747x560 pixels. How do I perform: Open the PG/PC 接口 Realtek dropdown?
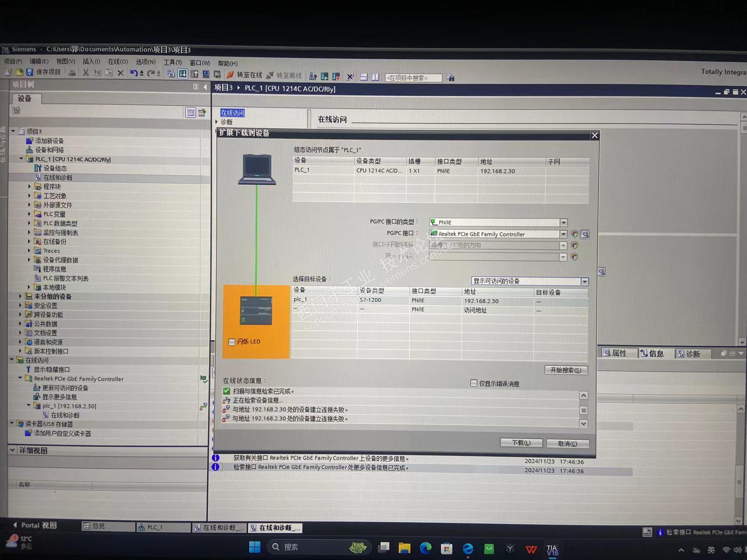point(563,234)
